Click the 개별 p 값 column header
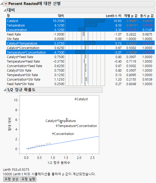 coord(131,16)
